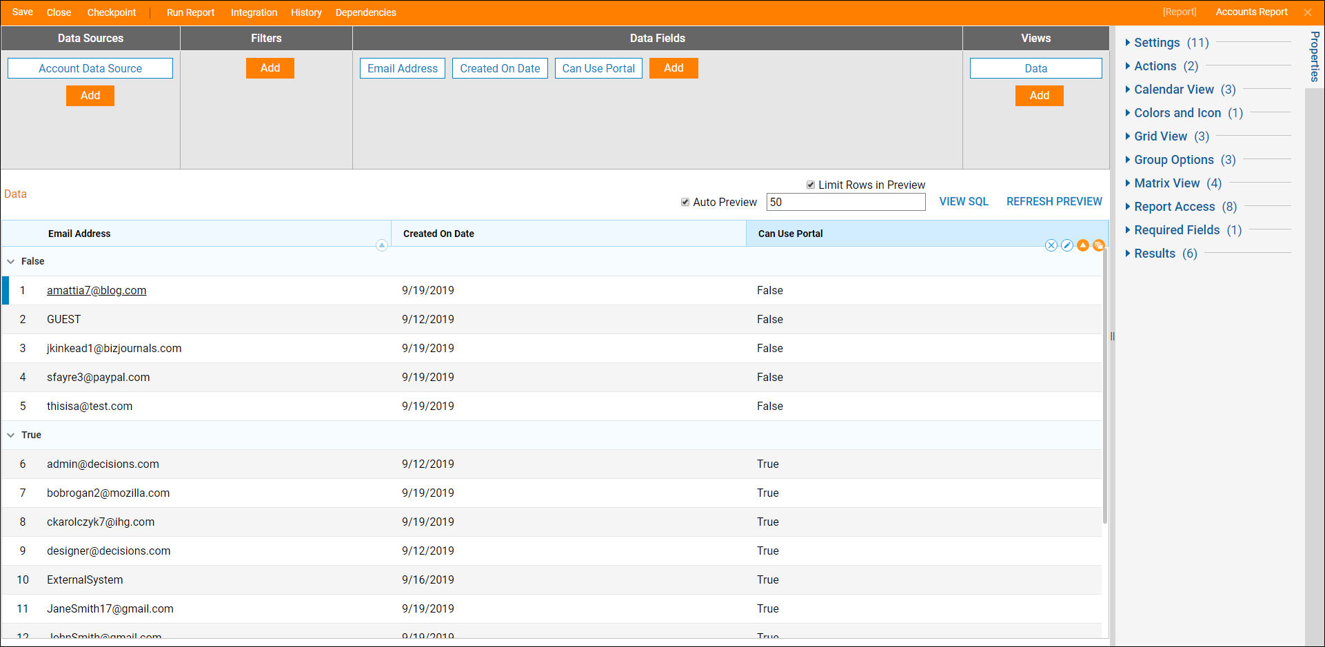
Task: Click the Email Address data field chip
Action: pyautogui.click(x=403, y=68)
